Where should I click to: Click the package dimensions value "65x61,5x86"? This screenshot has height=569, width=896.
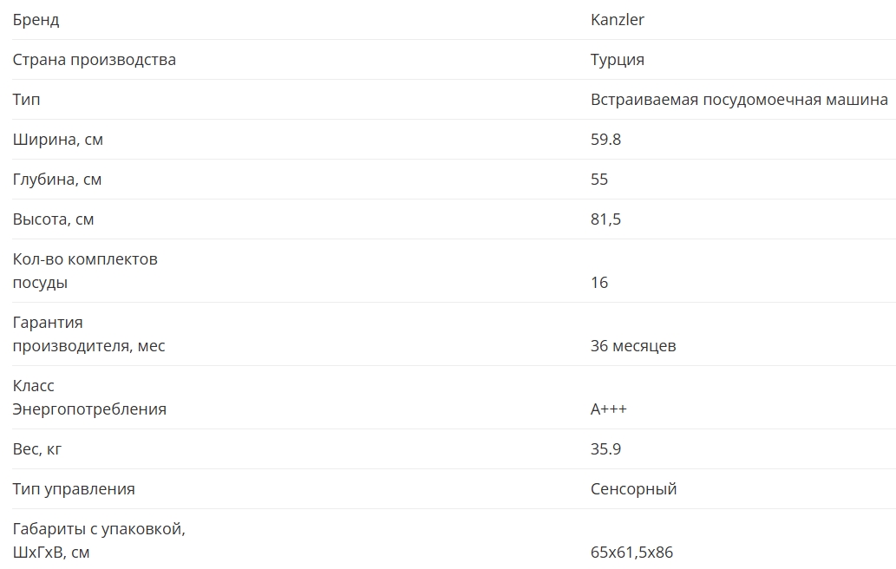pyautogui.click(x=631, y=553)
